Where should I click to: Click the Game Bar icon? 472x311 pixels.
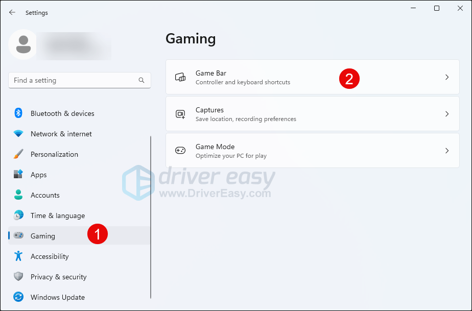click(180, 77)
